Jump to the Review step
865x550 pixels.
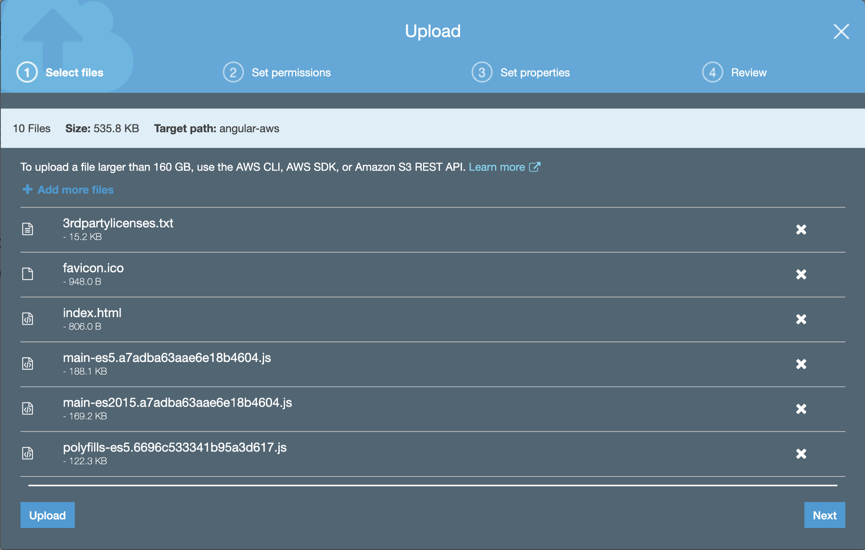[x=735, y=73]
